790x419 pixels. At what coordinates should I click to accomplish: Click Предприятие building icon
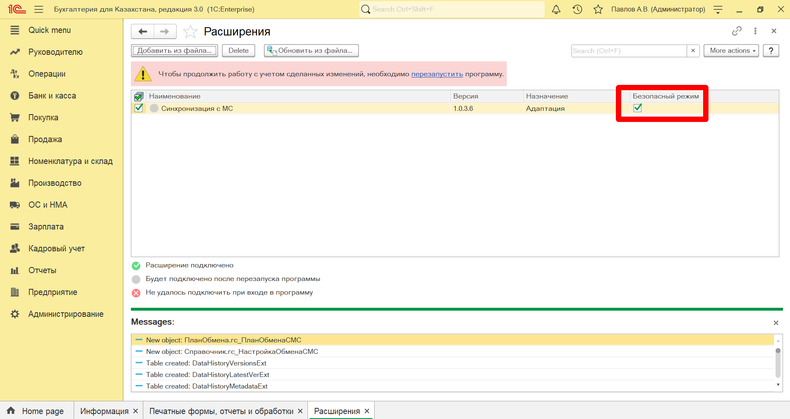click(15, 292)
